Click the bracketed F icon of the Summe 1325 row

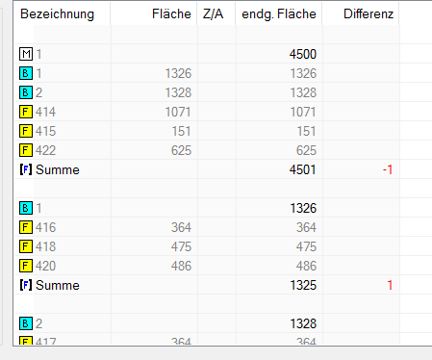(26, 285)
